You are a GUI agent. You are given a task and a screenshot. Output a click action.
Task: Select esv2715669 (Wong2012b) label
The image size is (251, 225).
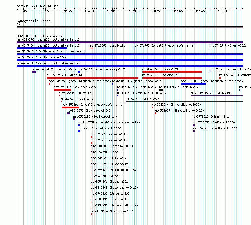(109, 134)
